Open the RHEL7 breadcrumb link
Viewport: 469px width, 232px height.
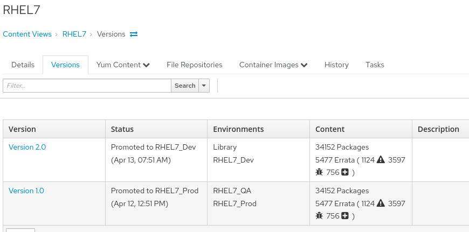74,34
